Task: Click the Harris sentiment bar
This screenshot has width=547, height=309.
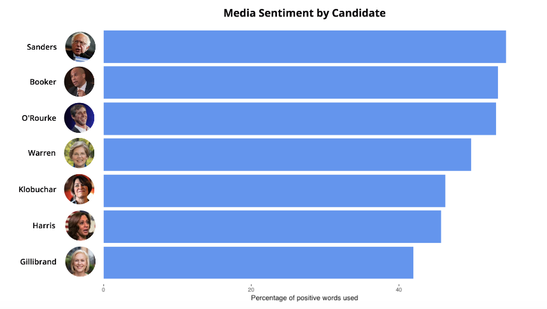Action: (272, 227)
